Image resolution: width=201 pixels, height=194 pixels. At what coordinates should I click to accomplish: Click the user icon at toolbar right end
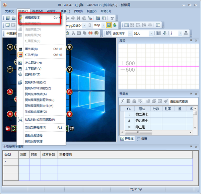click(185, 33)
